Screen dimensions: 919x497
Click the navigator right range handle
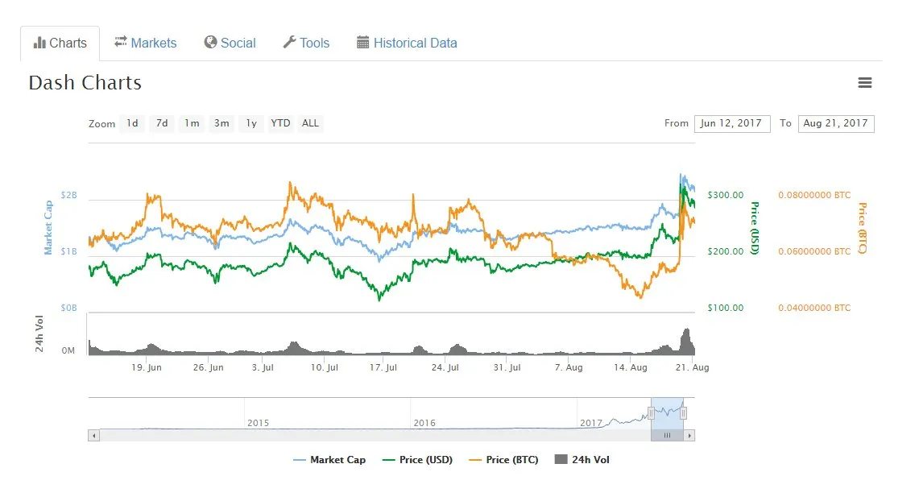[x=683, y=413]
